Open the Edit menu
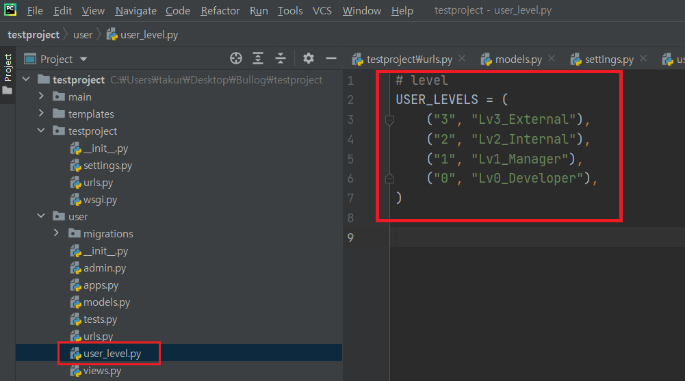The height and width of the screenshot is (381, 685). (62, 10)
